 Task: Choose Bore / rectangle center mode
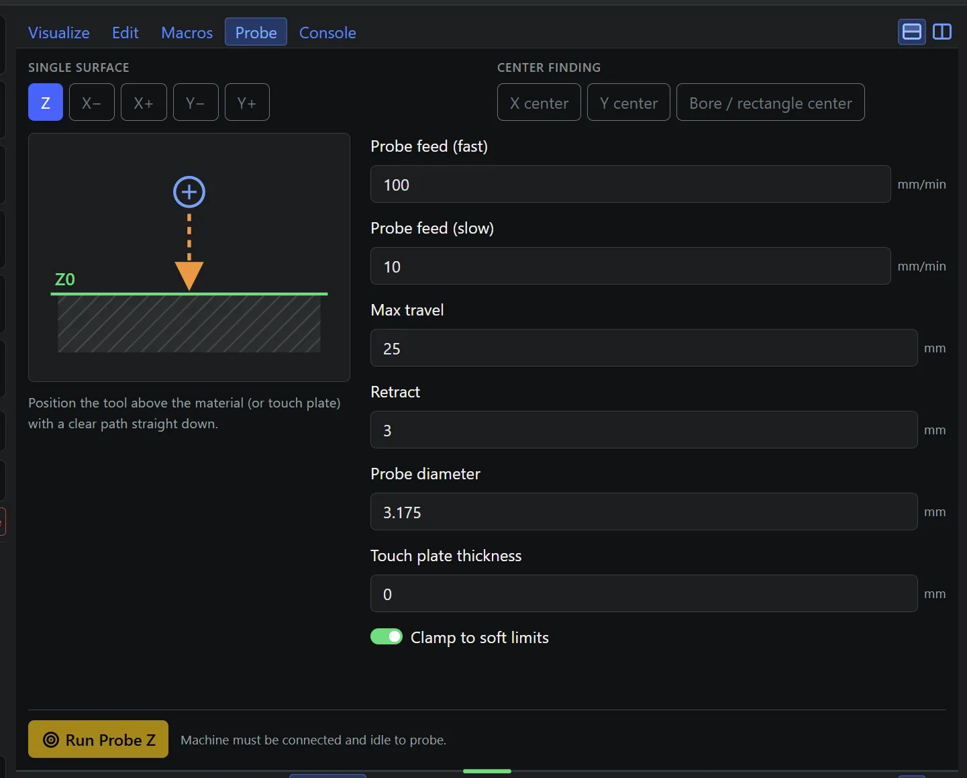(x=770, y=102)
